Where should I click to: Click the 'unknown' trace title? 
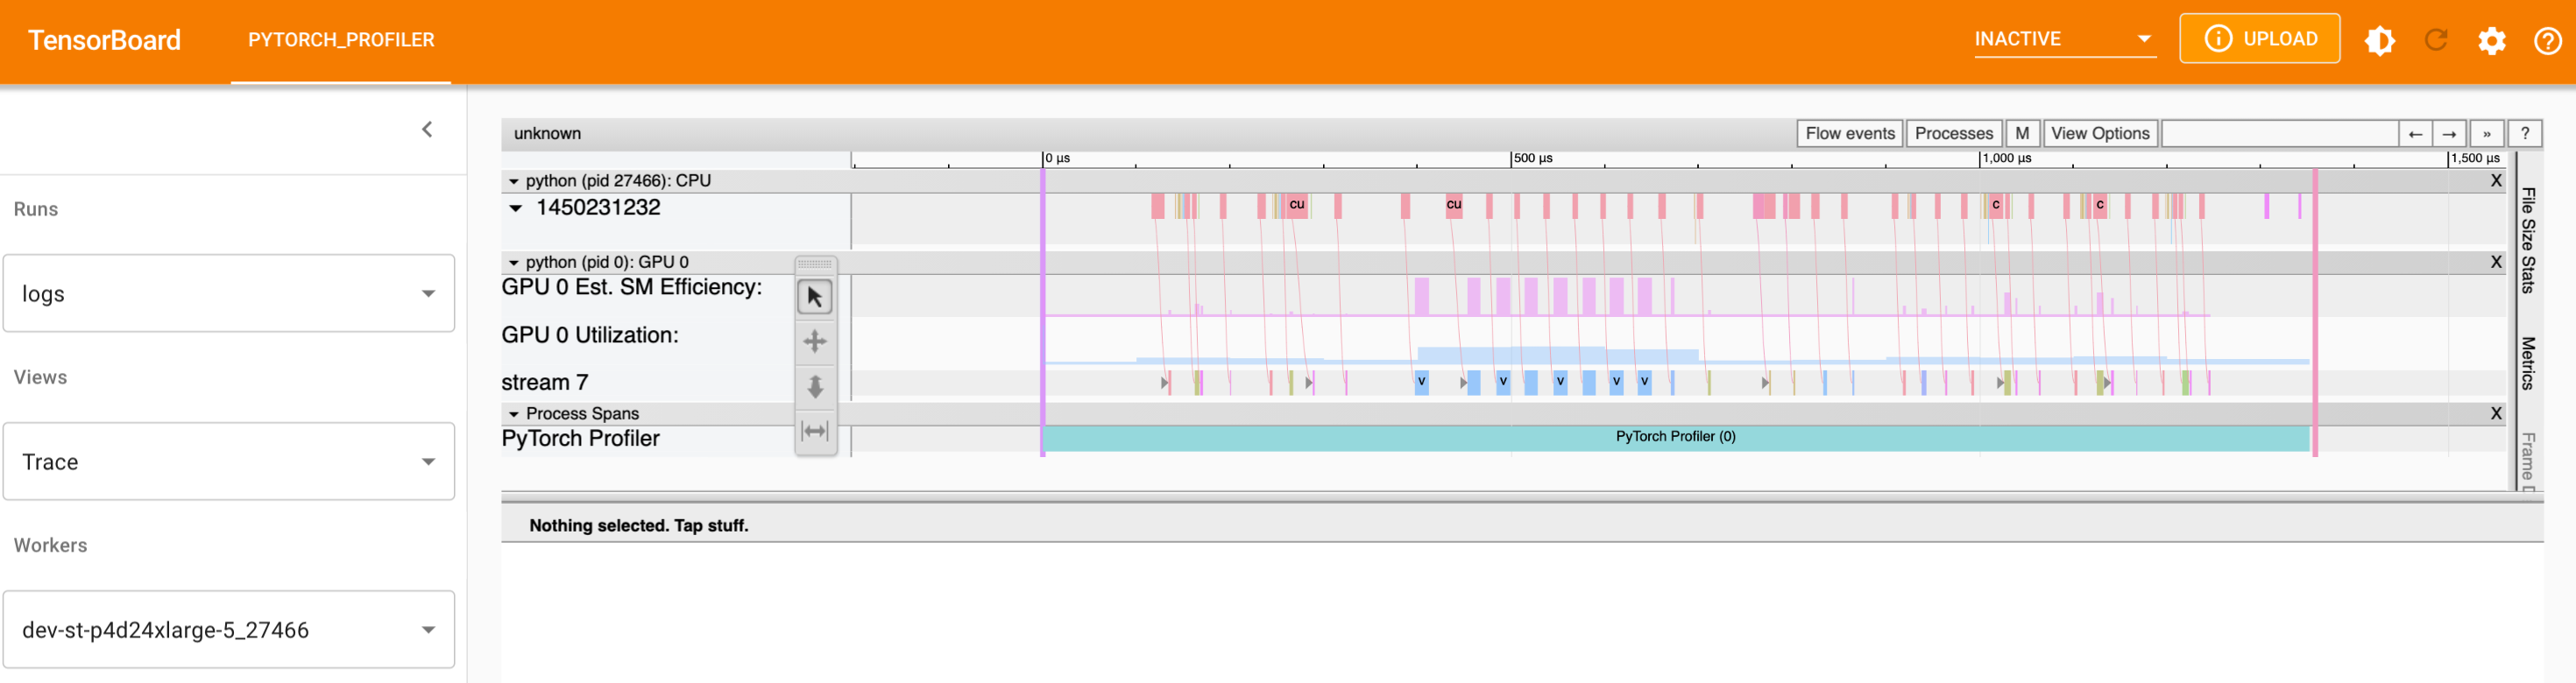[x=547, y=133]
